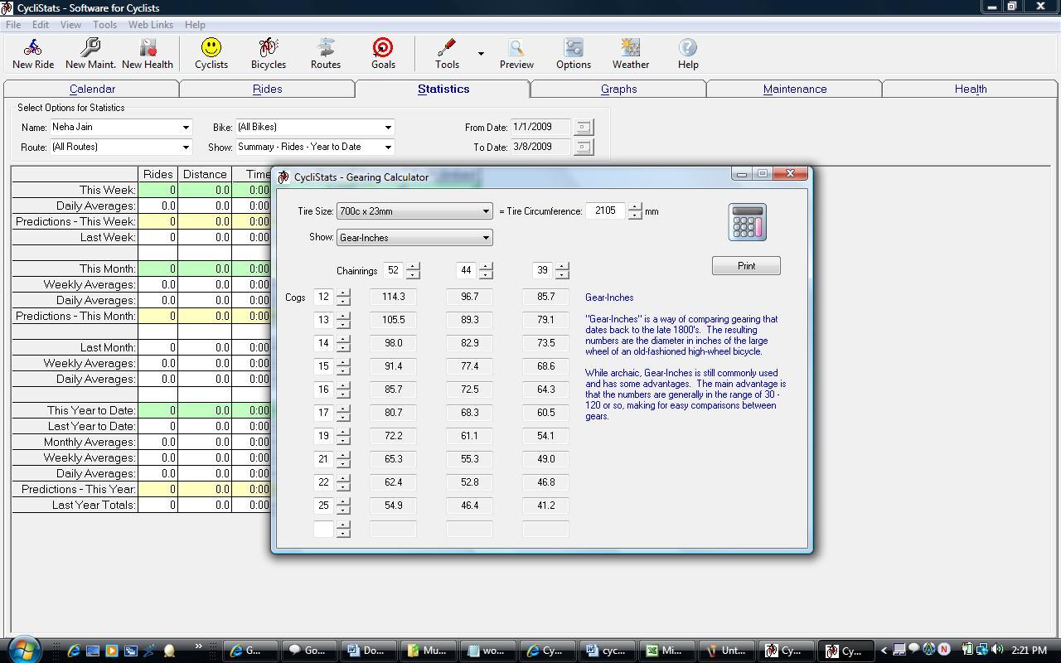Decrease the 44 chainring value
The width and height of the screenshot is (1061, 663).
point(486,274)
